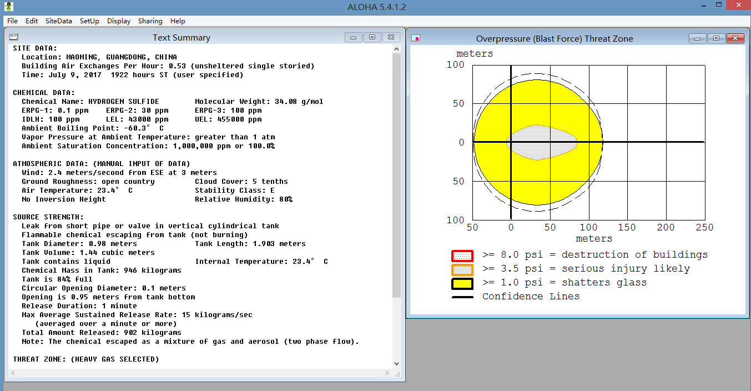Click the SITE DATA heading
The height and width of the screenshot is (391, 751).
[35, 48]
